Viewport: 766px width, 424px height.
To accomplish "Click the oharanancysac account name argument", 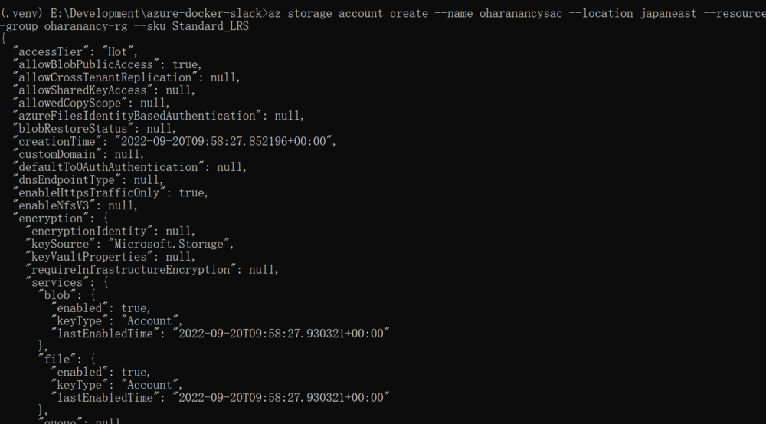I will (x=523, y=13).
